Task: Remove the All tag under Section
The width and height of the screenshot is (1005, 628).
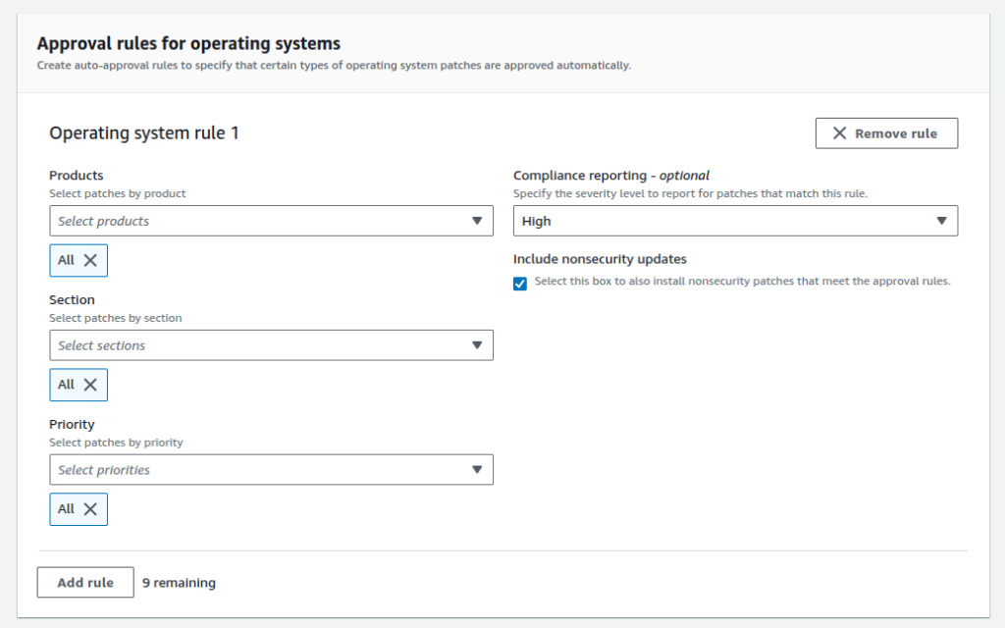Action: tap(90, 385)
